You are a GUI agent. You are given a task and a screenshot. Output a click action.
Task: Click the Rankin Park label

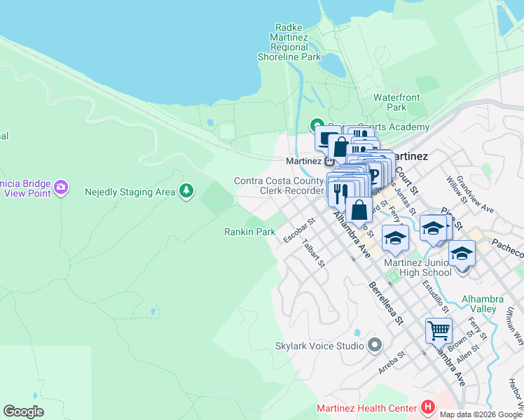tap(250, 232)
